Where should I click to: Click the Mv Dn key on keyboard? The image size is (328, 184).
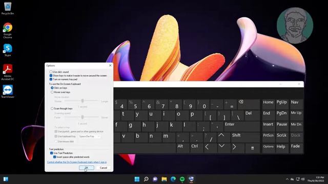(x=296, y=126)
